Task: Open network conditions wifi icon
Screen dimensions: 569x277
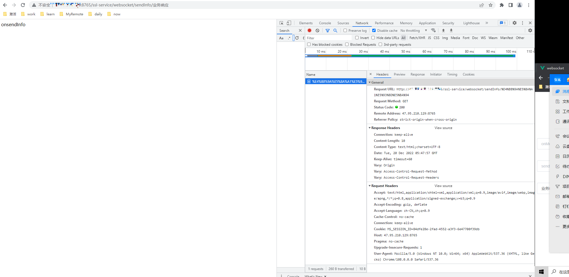Action: pos(433,30)
